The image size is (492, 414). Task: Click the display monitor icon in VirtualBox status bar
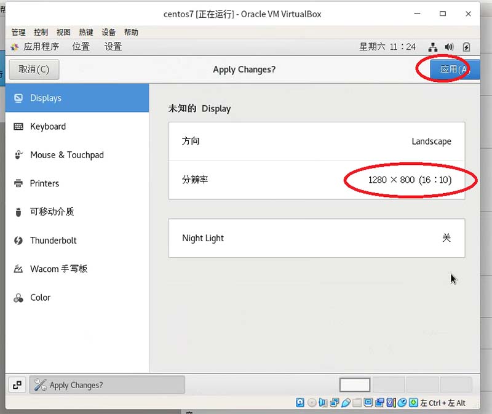click(368, 403)
